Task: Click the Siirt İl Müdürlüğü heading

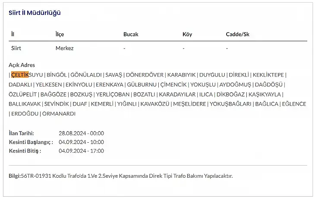Action: pyautogui.click(x=35, y=13)
